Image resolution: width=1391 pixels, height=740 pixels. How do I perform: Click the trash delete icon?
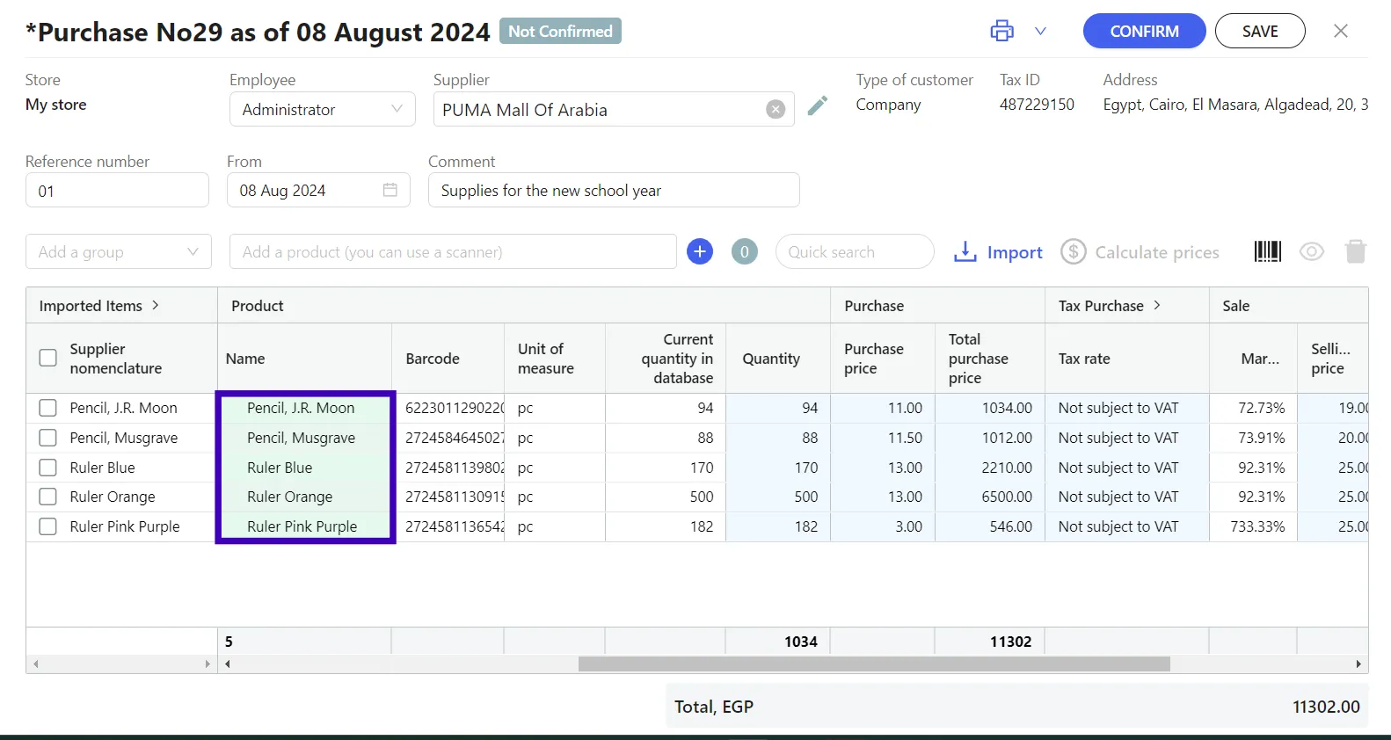pyautogui.click(x=1355, y=251)
